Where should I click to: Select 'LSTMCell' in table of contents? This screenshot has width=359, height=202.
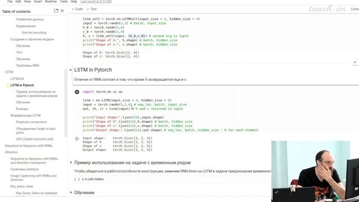17,79
